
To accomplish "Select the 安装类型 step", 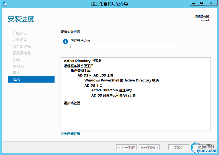I will [x=20, y=40].
